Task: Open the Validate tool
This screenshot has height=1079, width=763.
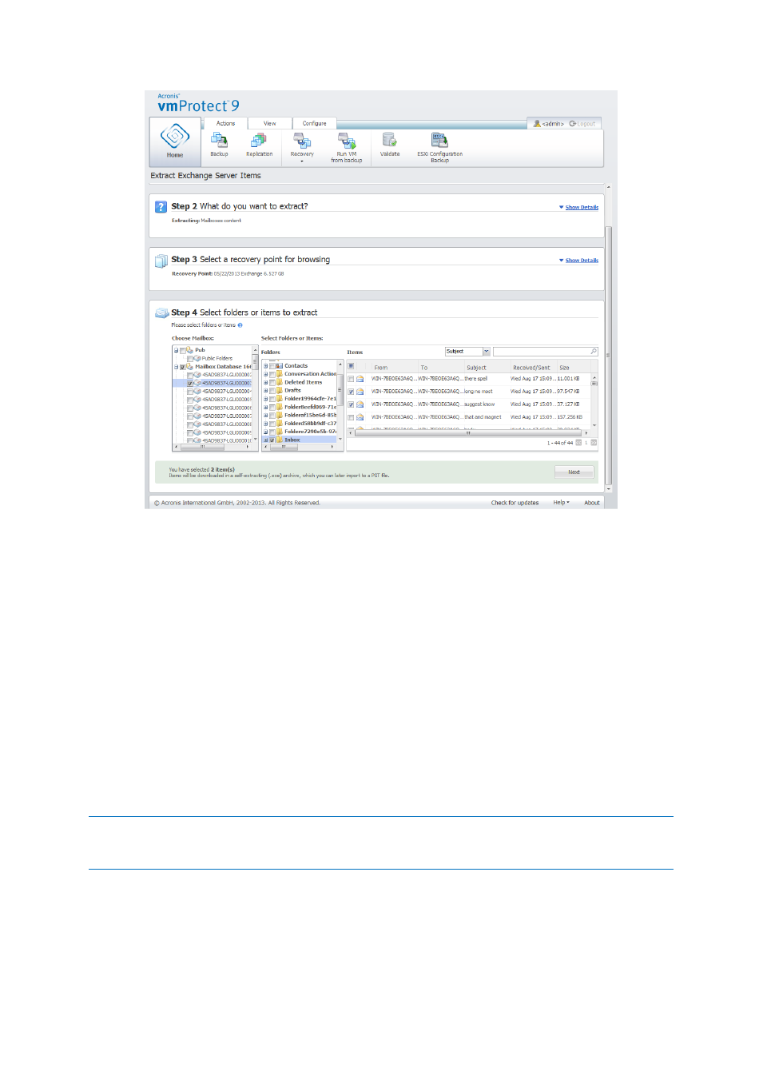Action: tap(390, 144)
